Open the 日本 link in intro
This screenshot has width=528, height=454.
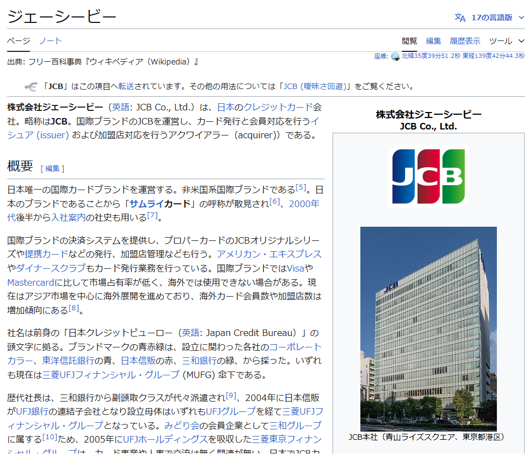(x=226, y=107)
